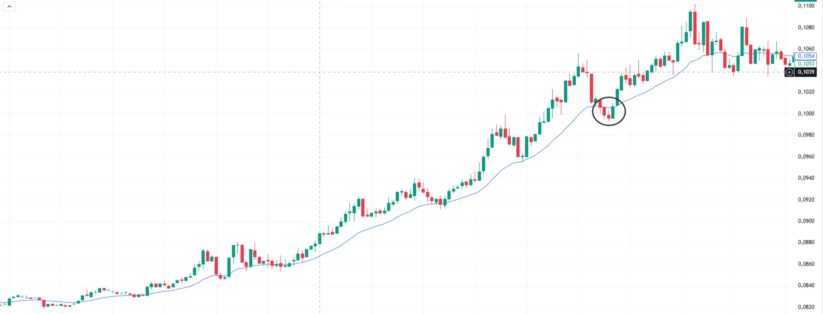This screenshot has height=314, width=823.
Task: Click the blue 0,1054 moving average label
Action: [806, 56]
